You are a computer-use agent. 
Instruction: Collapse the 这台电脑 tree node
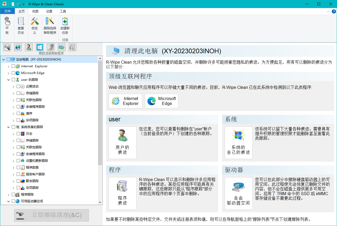point(4,59)
